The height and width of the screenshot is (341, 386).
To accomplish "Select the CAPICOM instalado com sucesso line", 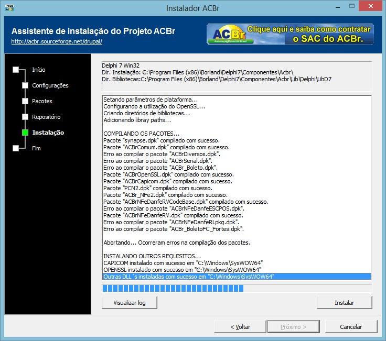I will click(x=183, y=263).
